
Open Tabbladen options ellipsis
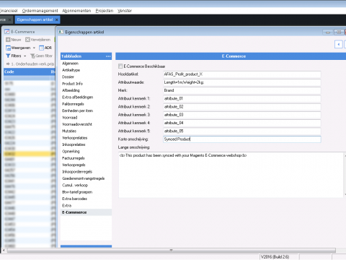(x=108, y=56)
